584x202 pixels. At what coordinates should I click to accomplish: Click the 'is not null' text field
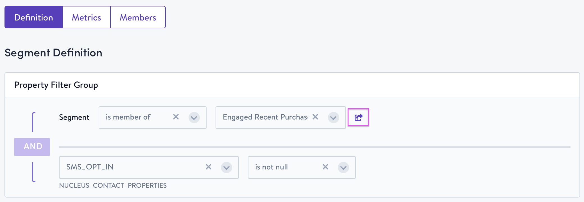point(284,167)
